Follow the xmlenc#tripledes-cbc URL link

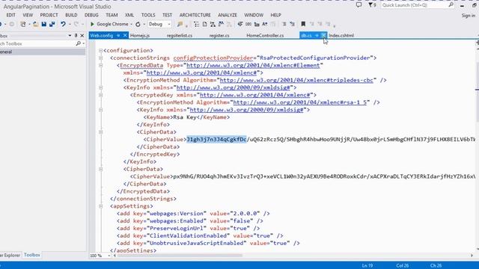(296, 80)
